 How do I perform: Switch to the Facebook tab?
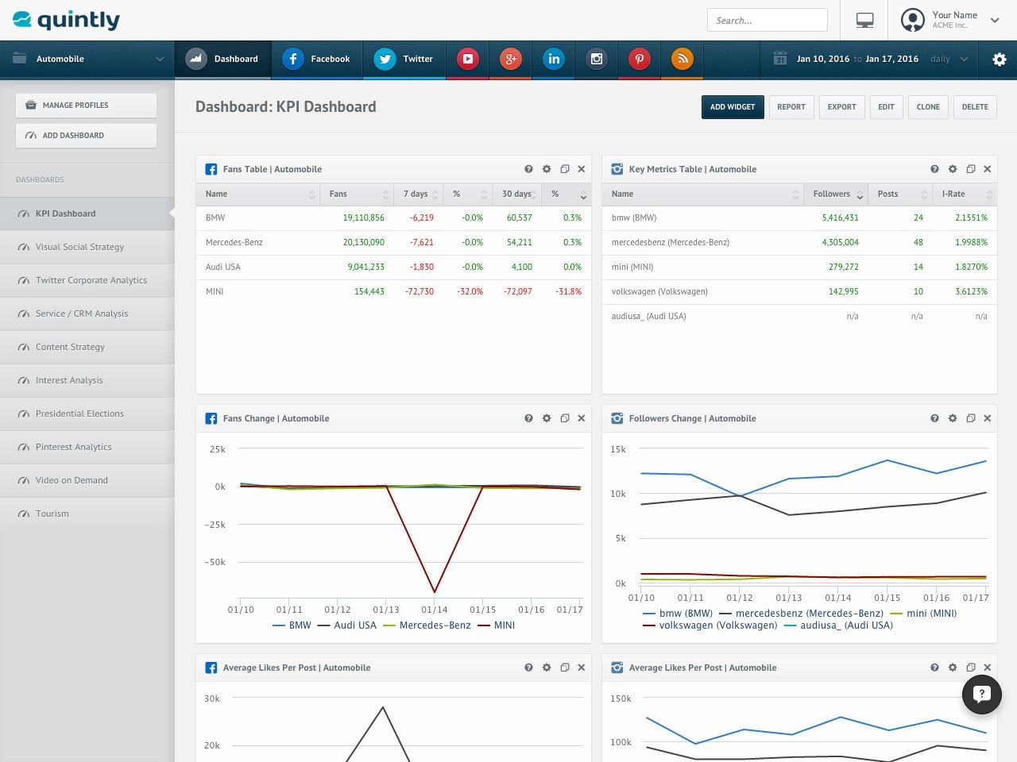pos(316,60)
